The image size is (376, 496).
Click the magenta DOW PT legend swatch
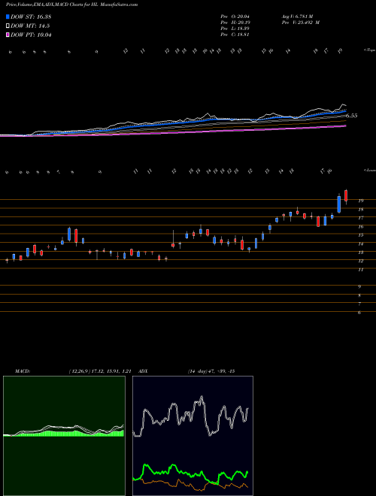[8, 35]
